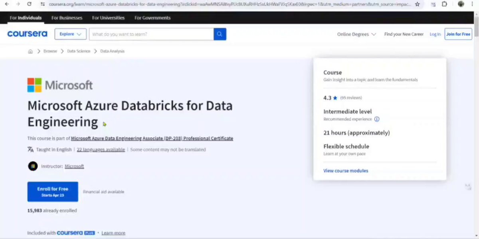The image size is (479, 239).
Task: Open the 22 languages available link
Action: click(101, 150)
